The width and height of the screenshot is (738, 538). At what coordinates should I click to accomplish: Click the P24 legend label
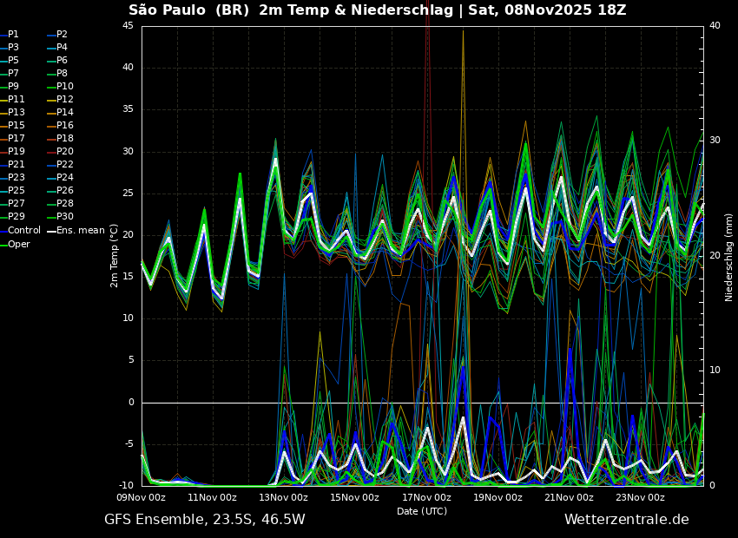[x=65, y=178]
